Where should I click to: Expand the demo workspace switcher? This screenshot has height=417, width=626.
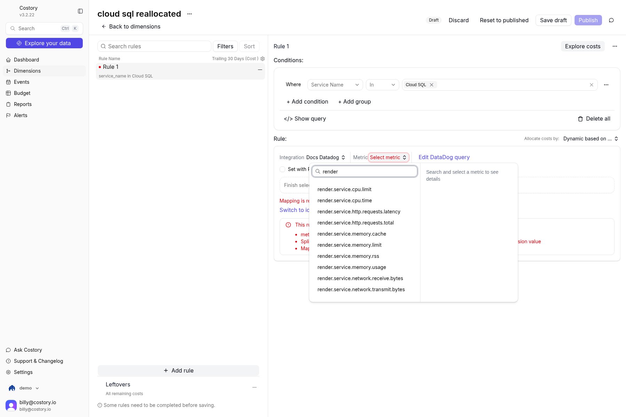pos(24,388)
